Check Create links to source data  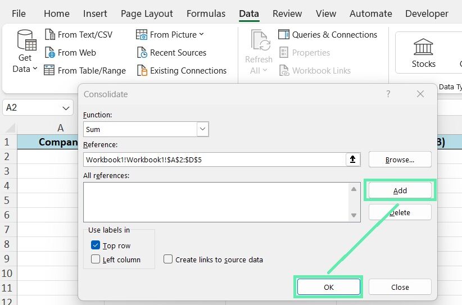[168, 259]
